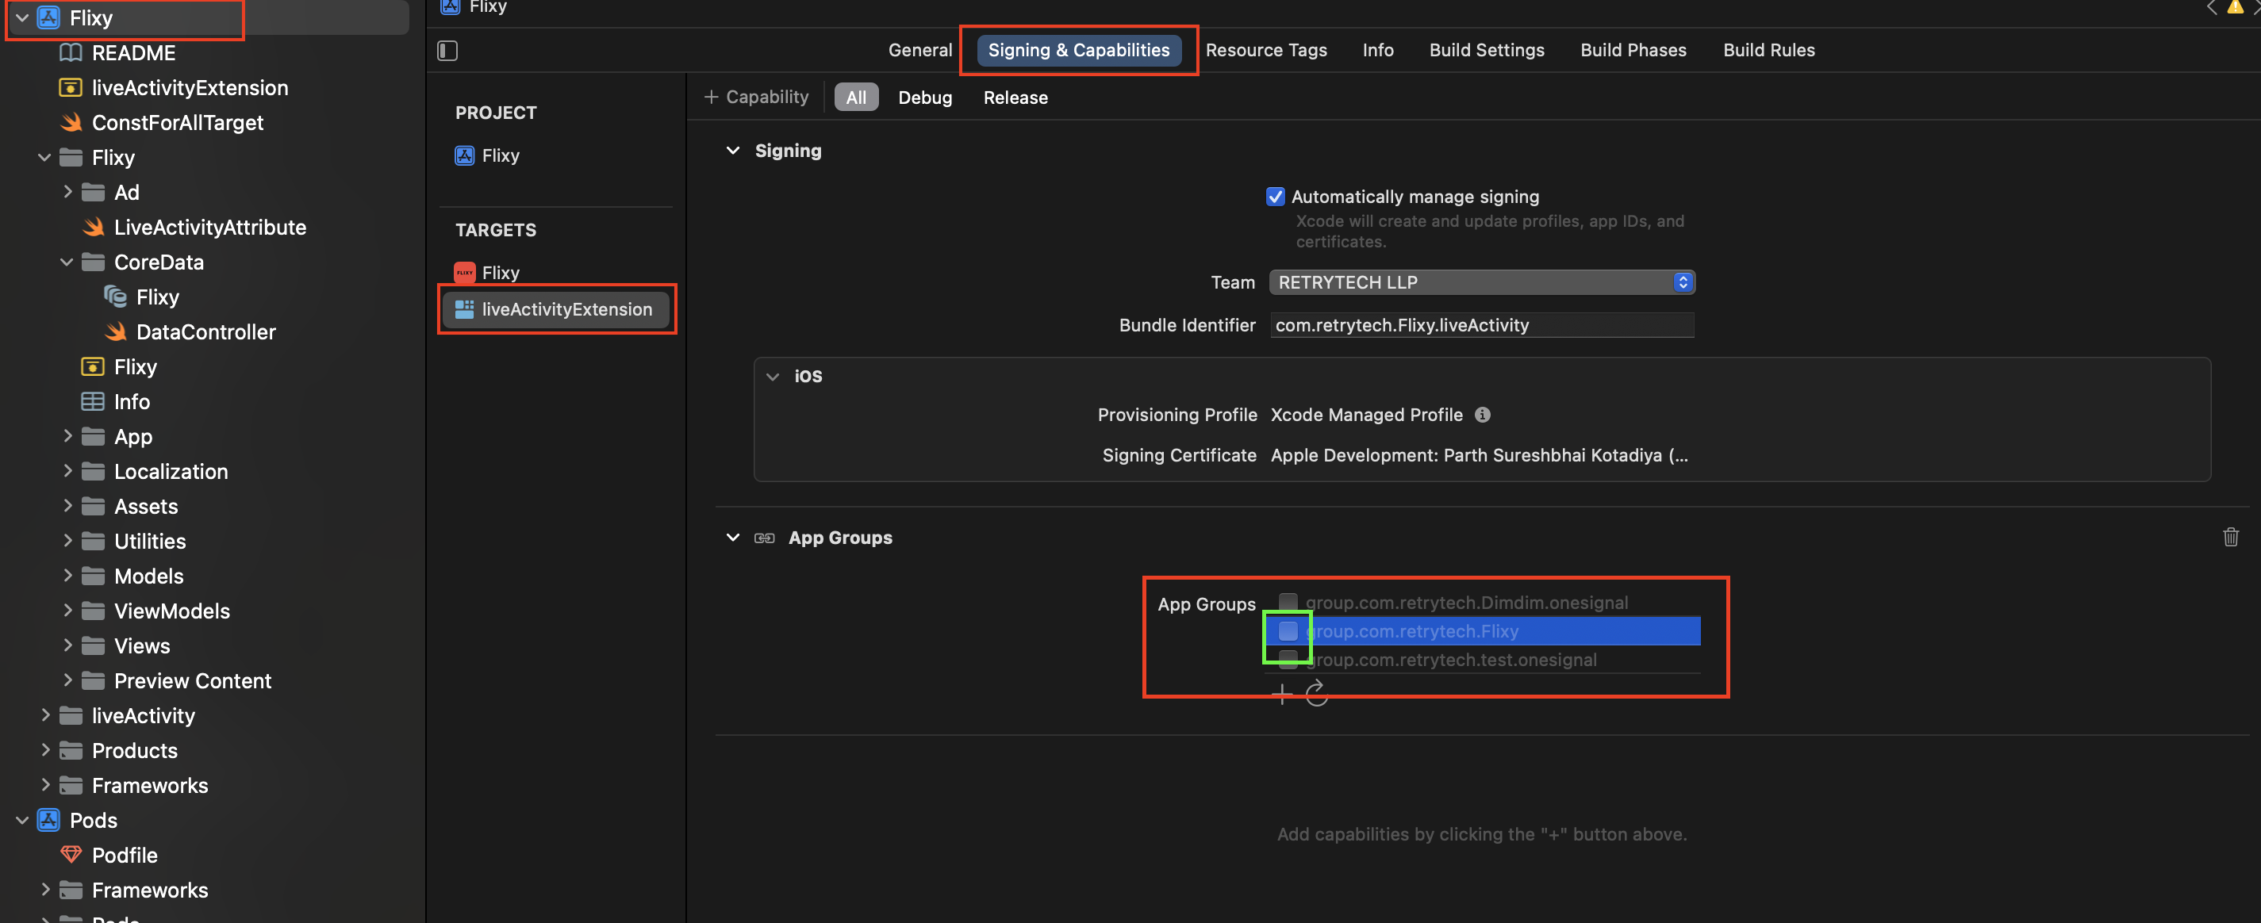
Task: Click Podfile ruby gem icon
Action: 71,855
